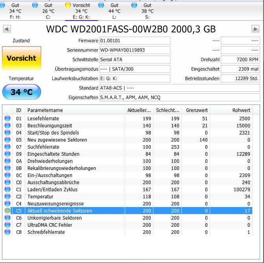Click the Übertragungsmodus field SATA/300

point(135,69)
